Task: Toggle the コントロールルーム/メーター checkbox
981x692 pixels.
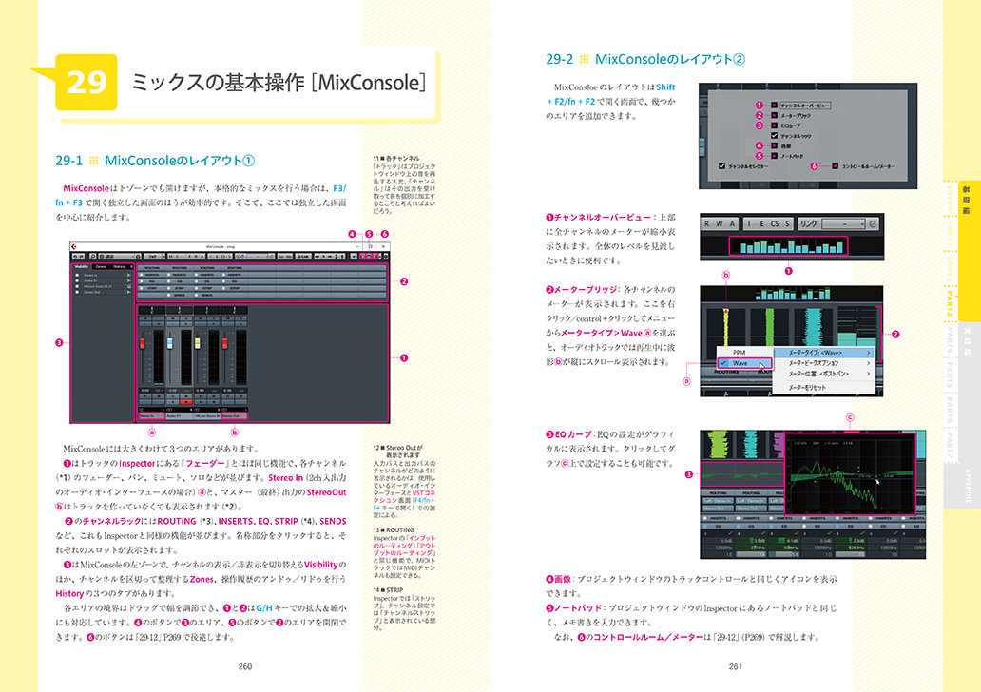Action: (835, 165)
